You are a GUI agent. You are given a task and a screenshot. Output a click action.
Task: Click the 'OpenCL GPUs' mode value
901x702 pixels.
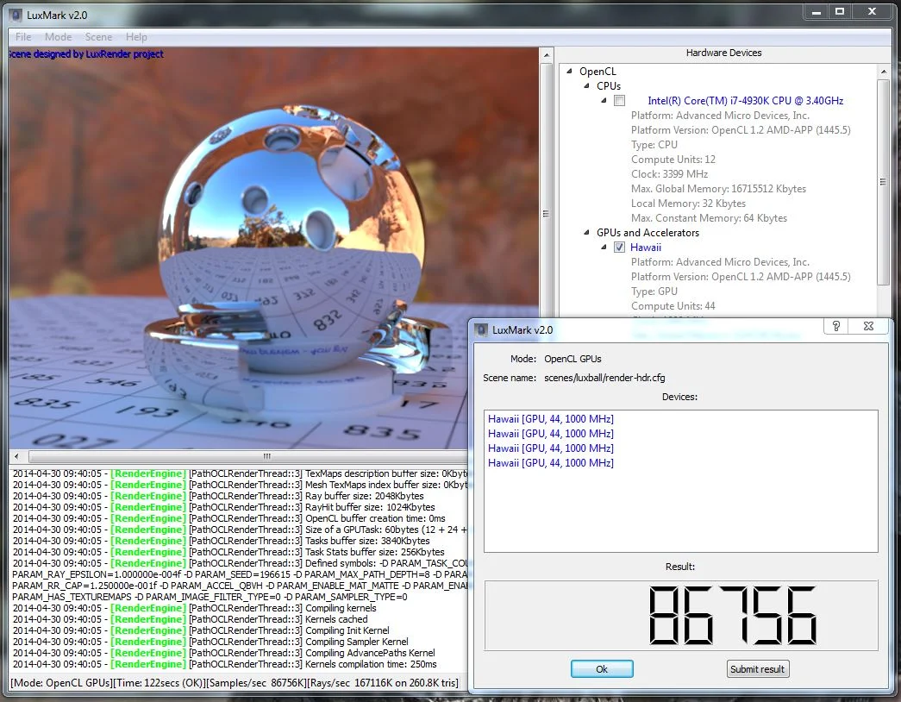[x=573, y=359]
